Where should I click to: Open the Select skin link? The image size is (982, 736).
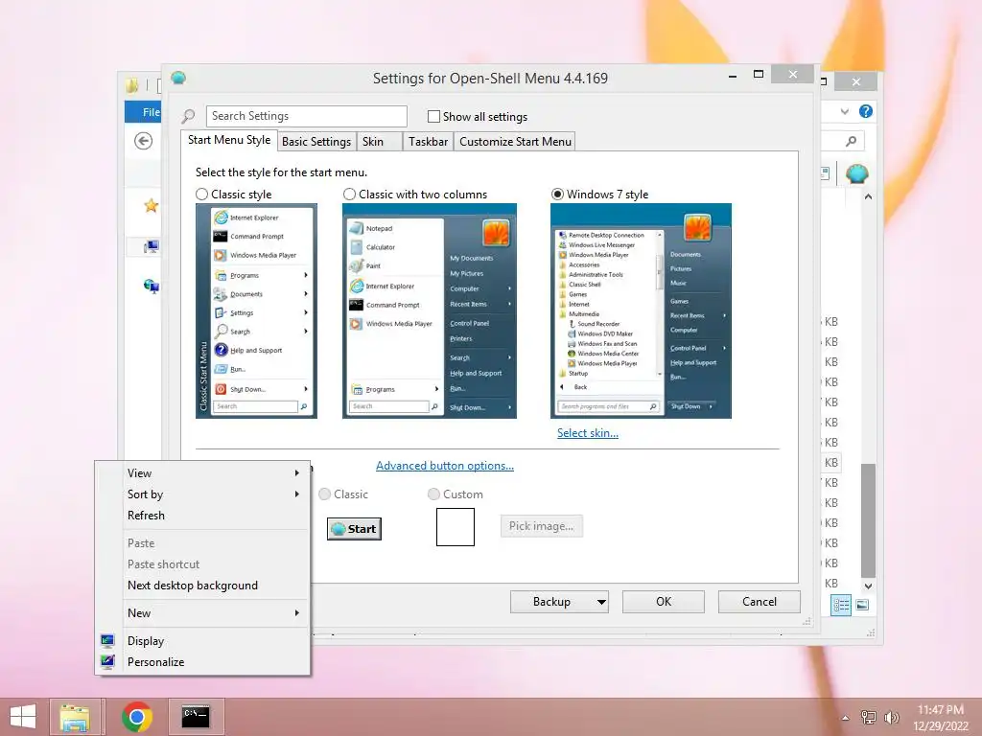click(588, 433)
